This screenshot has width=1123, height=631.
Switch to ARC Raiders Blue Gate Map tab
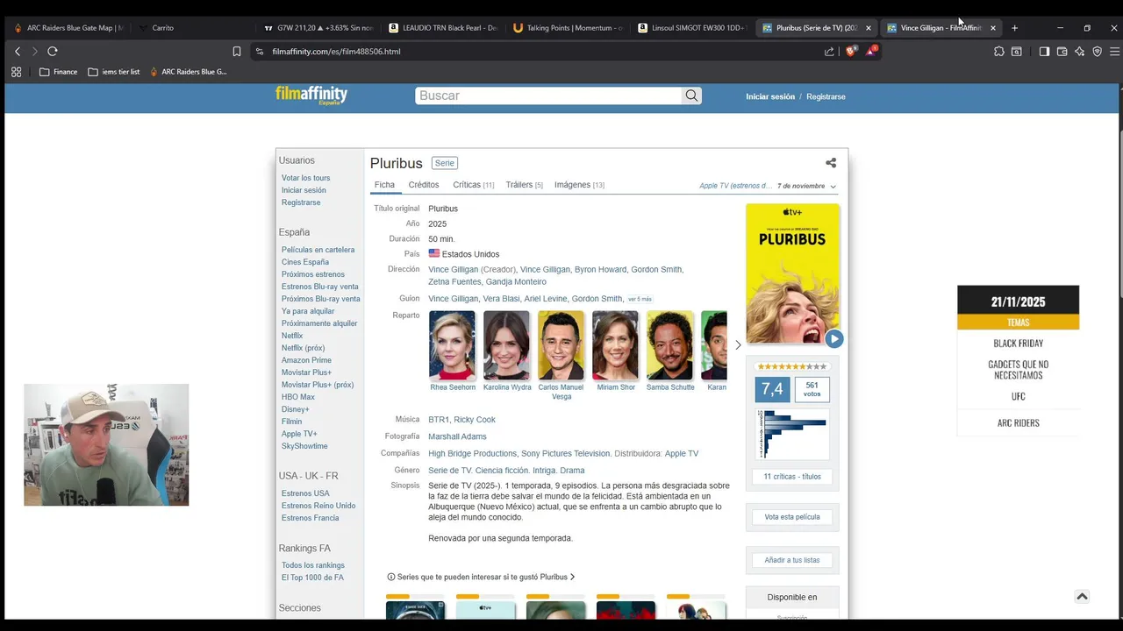[x=68, y=28]
